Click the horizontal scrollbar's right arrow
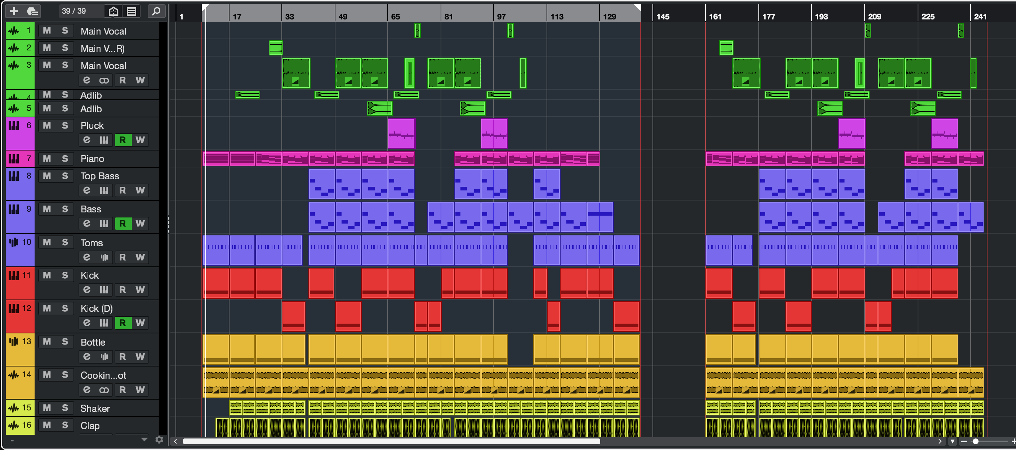Image resolution: width=1016 pixels, height=450 pixels. pos(940,441)
